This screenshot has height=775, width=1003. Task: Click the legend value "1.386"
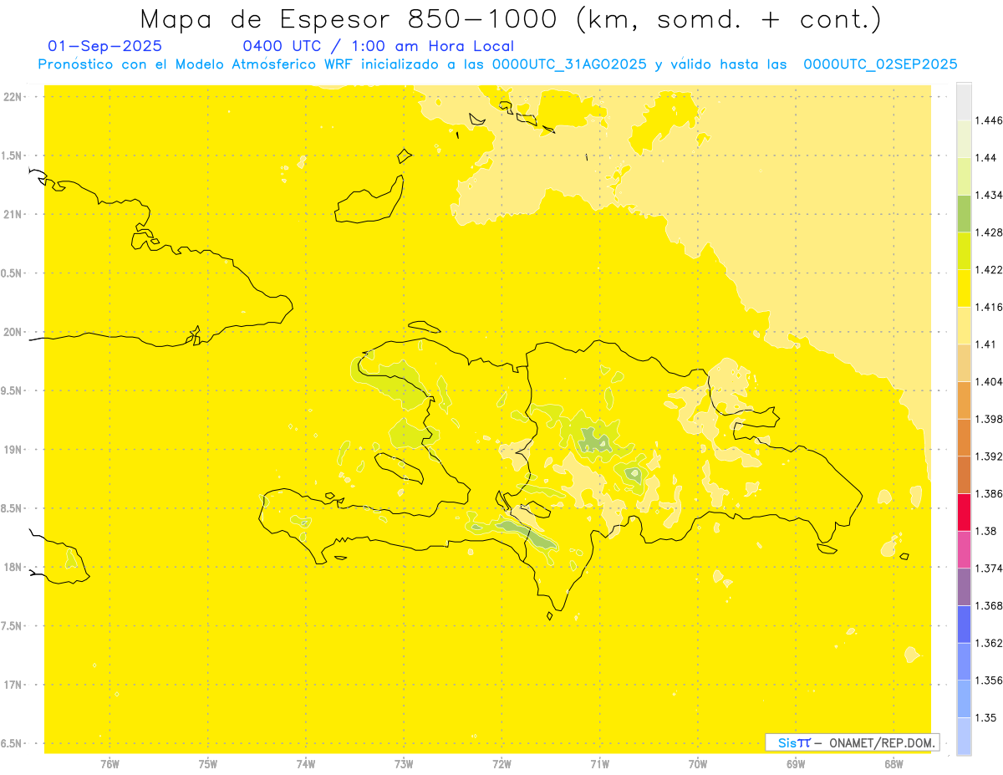coord(988,493)
